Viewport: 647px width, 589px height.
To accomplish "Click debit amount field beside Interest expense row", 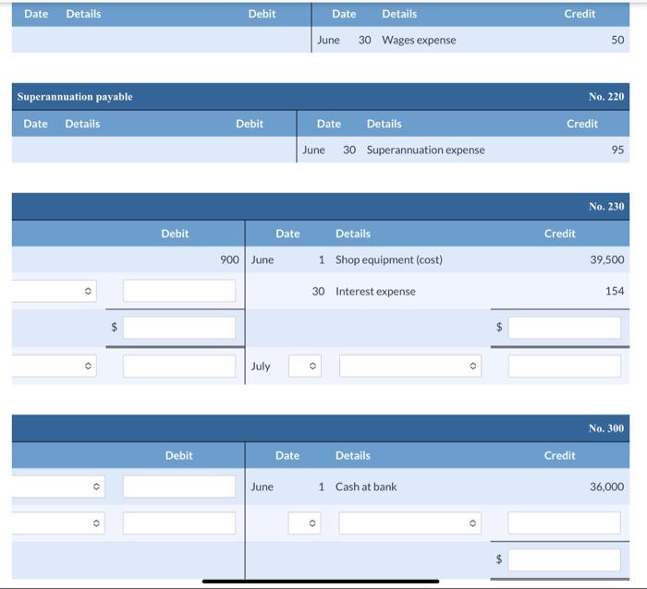I will click(x=179, y=291).
